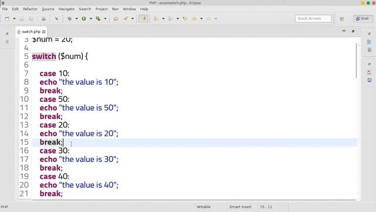Click the Previous Annotation icon
Viewport: 376px width, 212px height.
coord(170,18)
